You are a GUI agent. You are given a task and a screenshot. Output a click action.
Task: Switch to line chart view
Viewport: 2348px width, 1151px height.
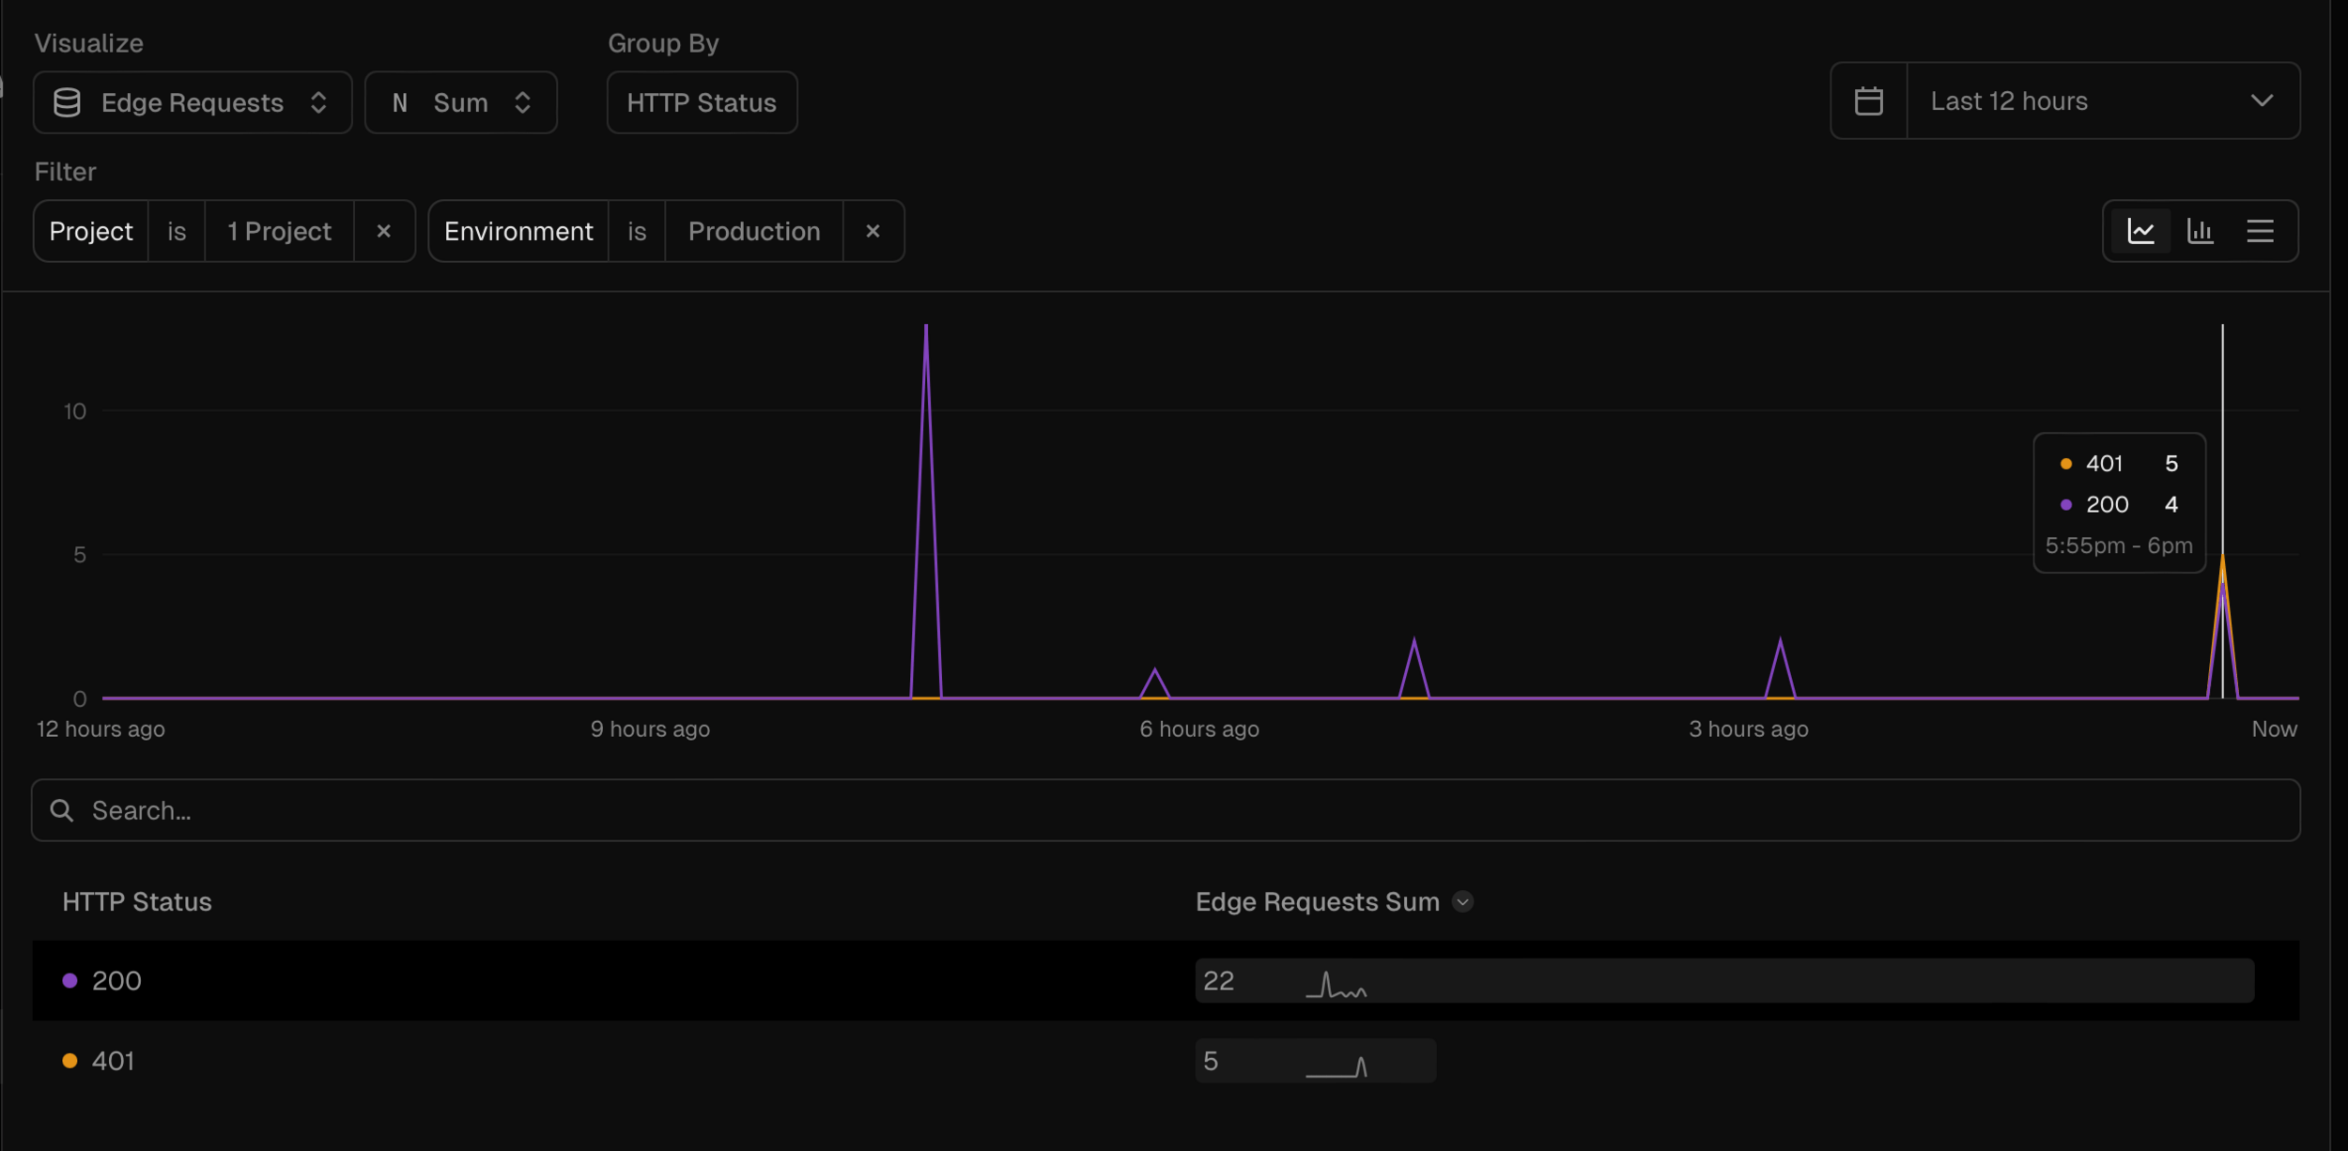coord(2140,231)
